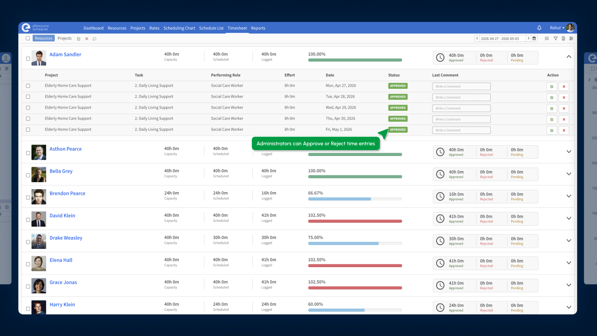
Task: Open the calendar date picker icon
Action: pos(534,39)
